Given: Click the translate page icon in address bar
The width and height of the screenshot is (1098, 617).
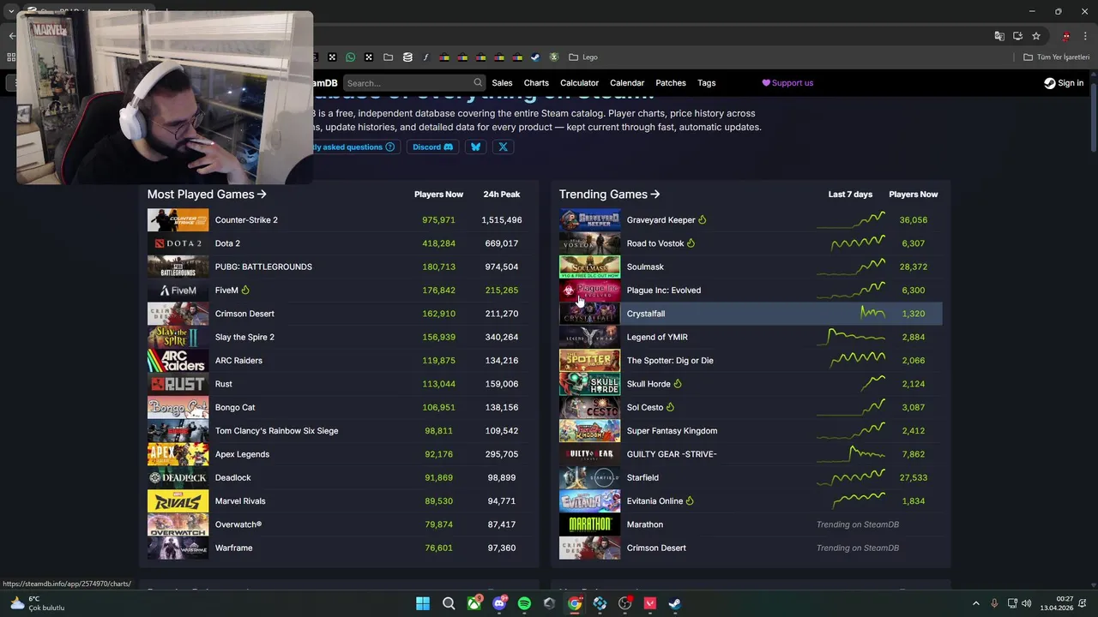Looking at the screenshot, I should click(999, 36).
